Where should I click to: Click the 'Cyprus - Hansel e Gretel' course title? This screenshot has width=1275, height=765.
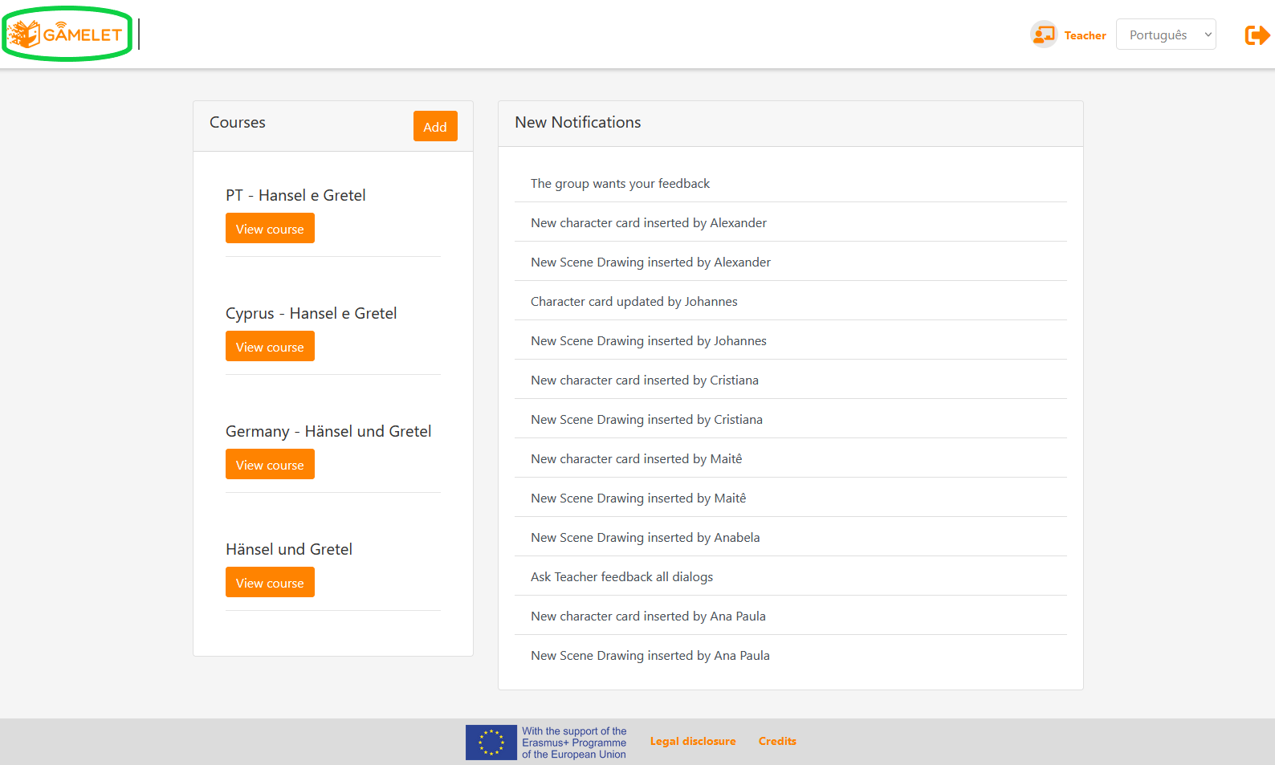coord(311,313)
